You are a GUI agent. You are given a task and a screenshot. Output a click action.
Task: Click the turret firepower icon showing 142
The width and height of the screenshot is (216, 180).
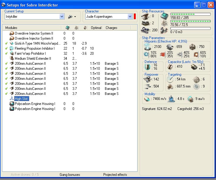[147, 79]
